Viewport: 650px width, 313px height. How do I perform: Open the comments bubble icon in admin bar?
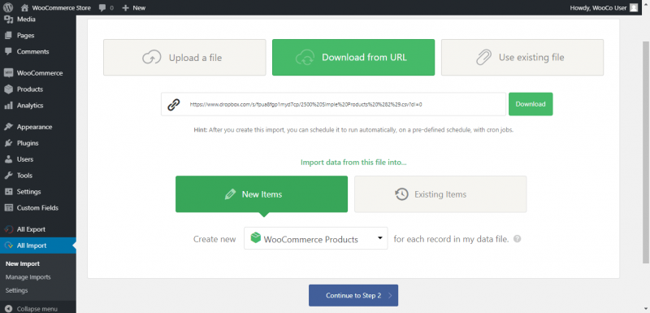[x=102, y=7]
